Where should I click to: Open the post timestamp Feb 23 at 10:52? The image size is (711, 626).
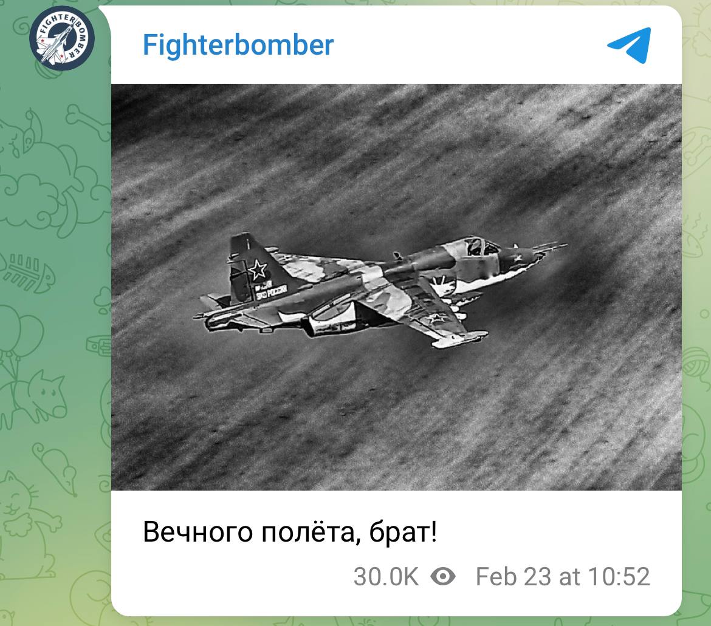coord(563,577)
